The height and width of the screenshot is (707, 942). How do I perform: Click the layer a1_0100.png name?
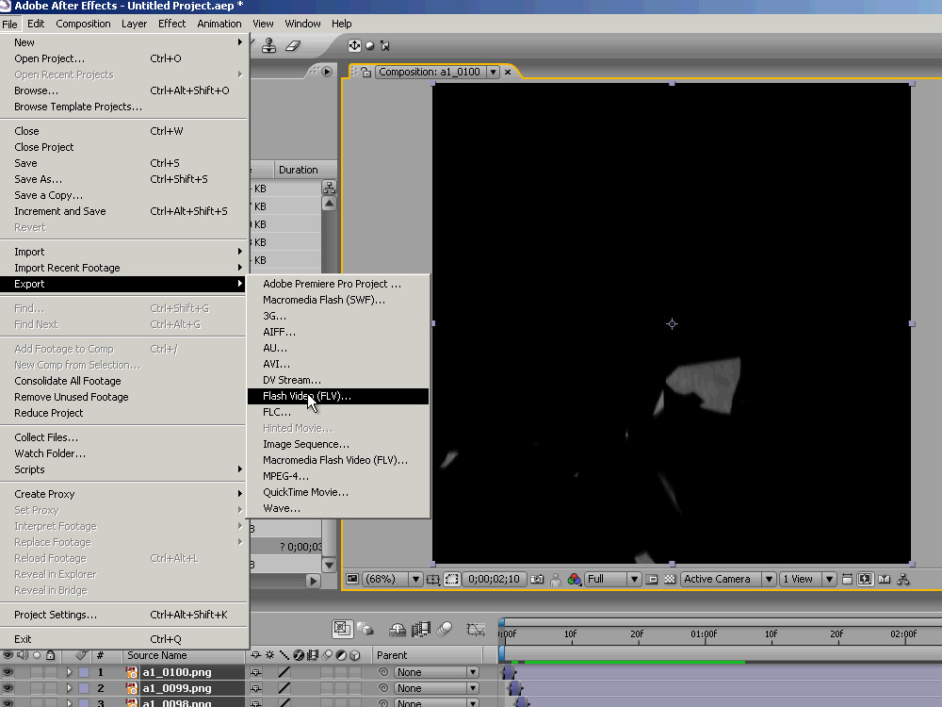tap(177, 672)
